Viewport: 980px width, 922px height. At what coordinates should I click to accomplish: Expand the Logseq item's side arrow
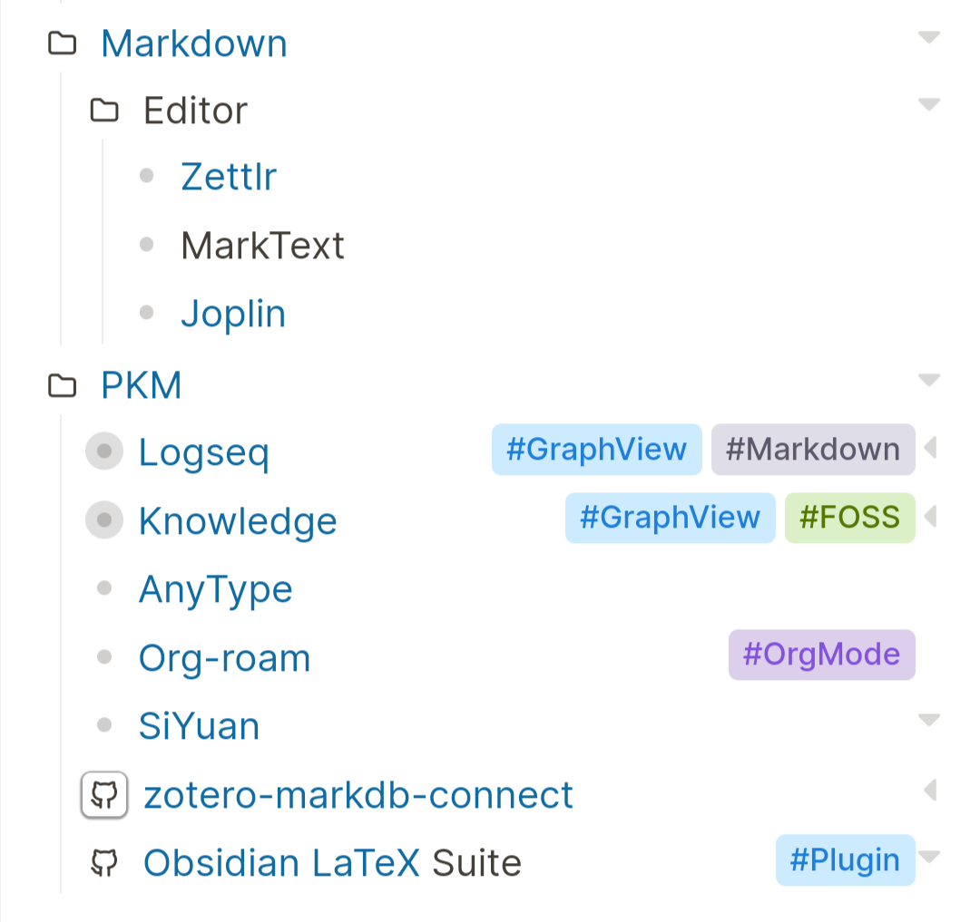click(930, 448)
